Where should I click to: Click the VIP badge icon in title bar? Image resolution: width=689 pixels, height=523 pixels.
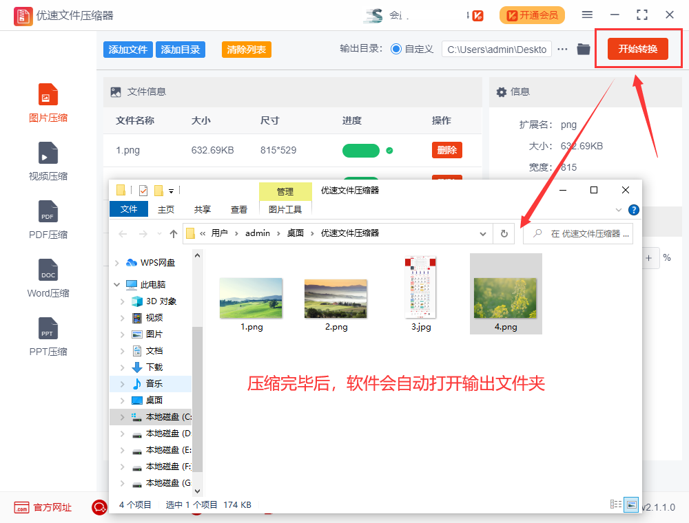(477, 16)
